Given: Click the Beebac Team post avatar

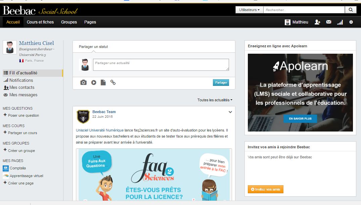Looking at the screenshot, I should tap(83, 116).
